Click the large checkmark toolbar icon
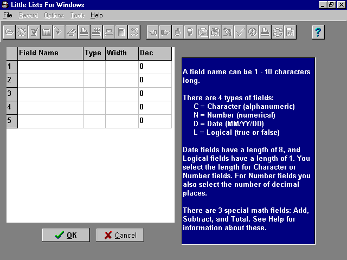This screenshot has height=260, width=347. (x=240, y=32)
